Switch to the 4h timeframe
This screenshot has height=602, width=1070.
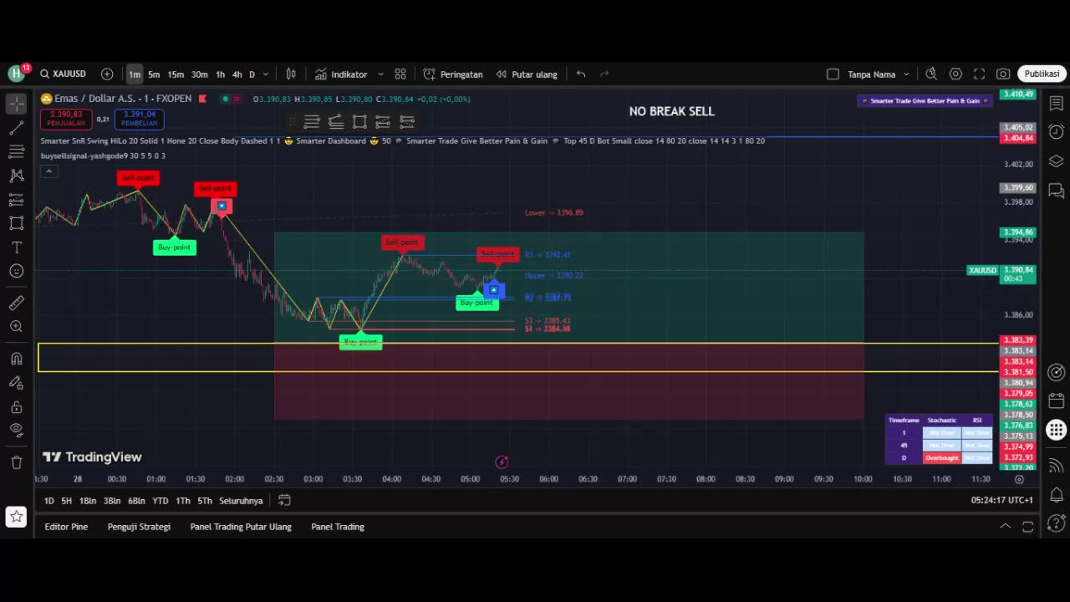click(x=237, y=74)
